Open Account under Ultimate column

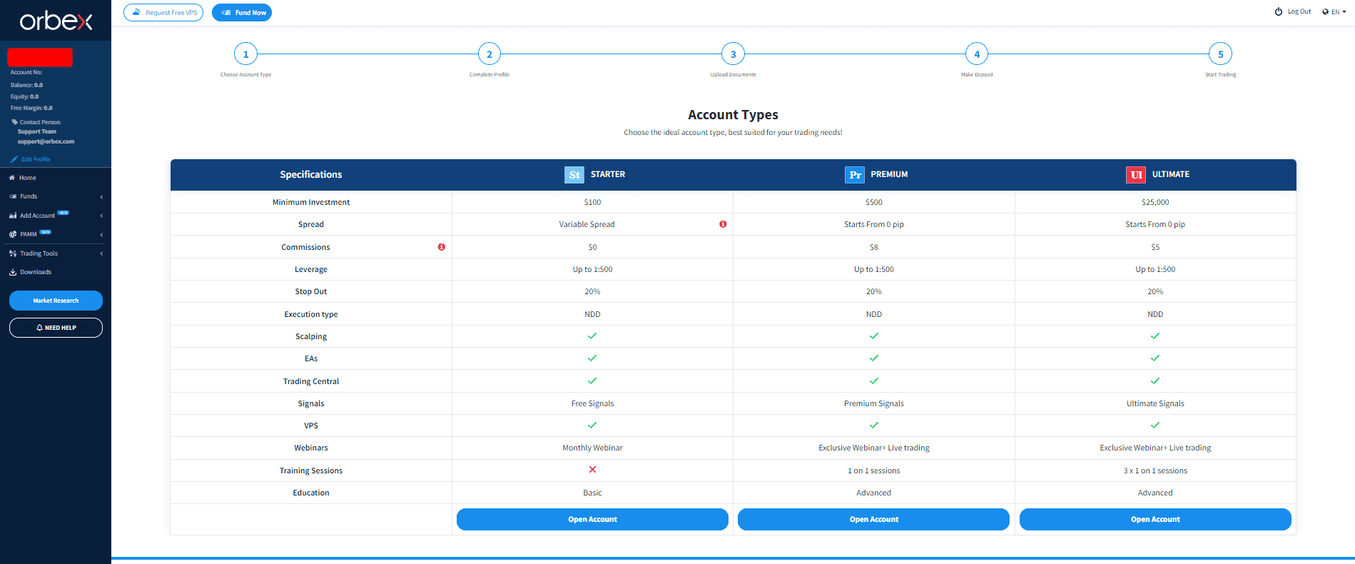tap(1155, 519)
